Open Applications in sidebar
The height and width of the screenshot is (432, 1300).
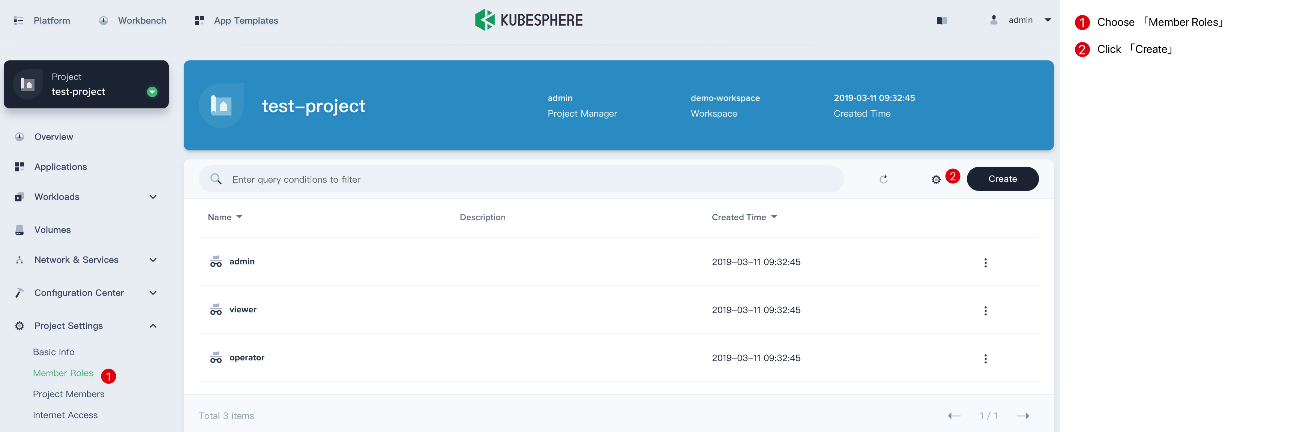click(x=60, y=166)
